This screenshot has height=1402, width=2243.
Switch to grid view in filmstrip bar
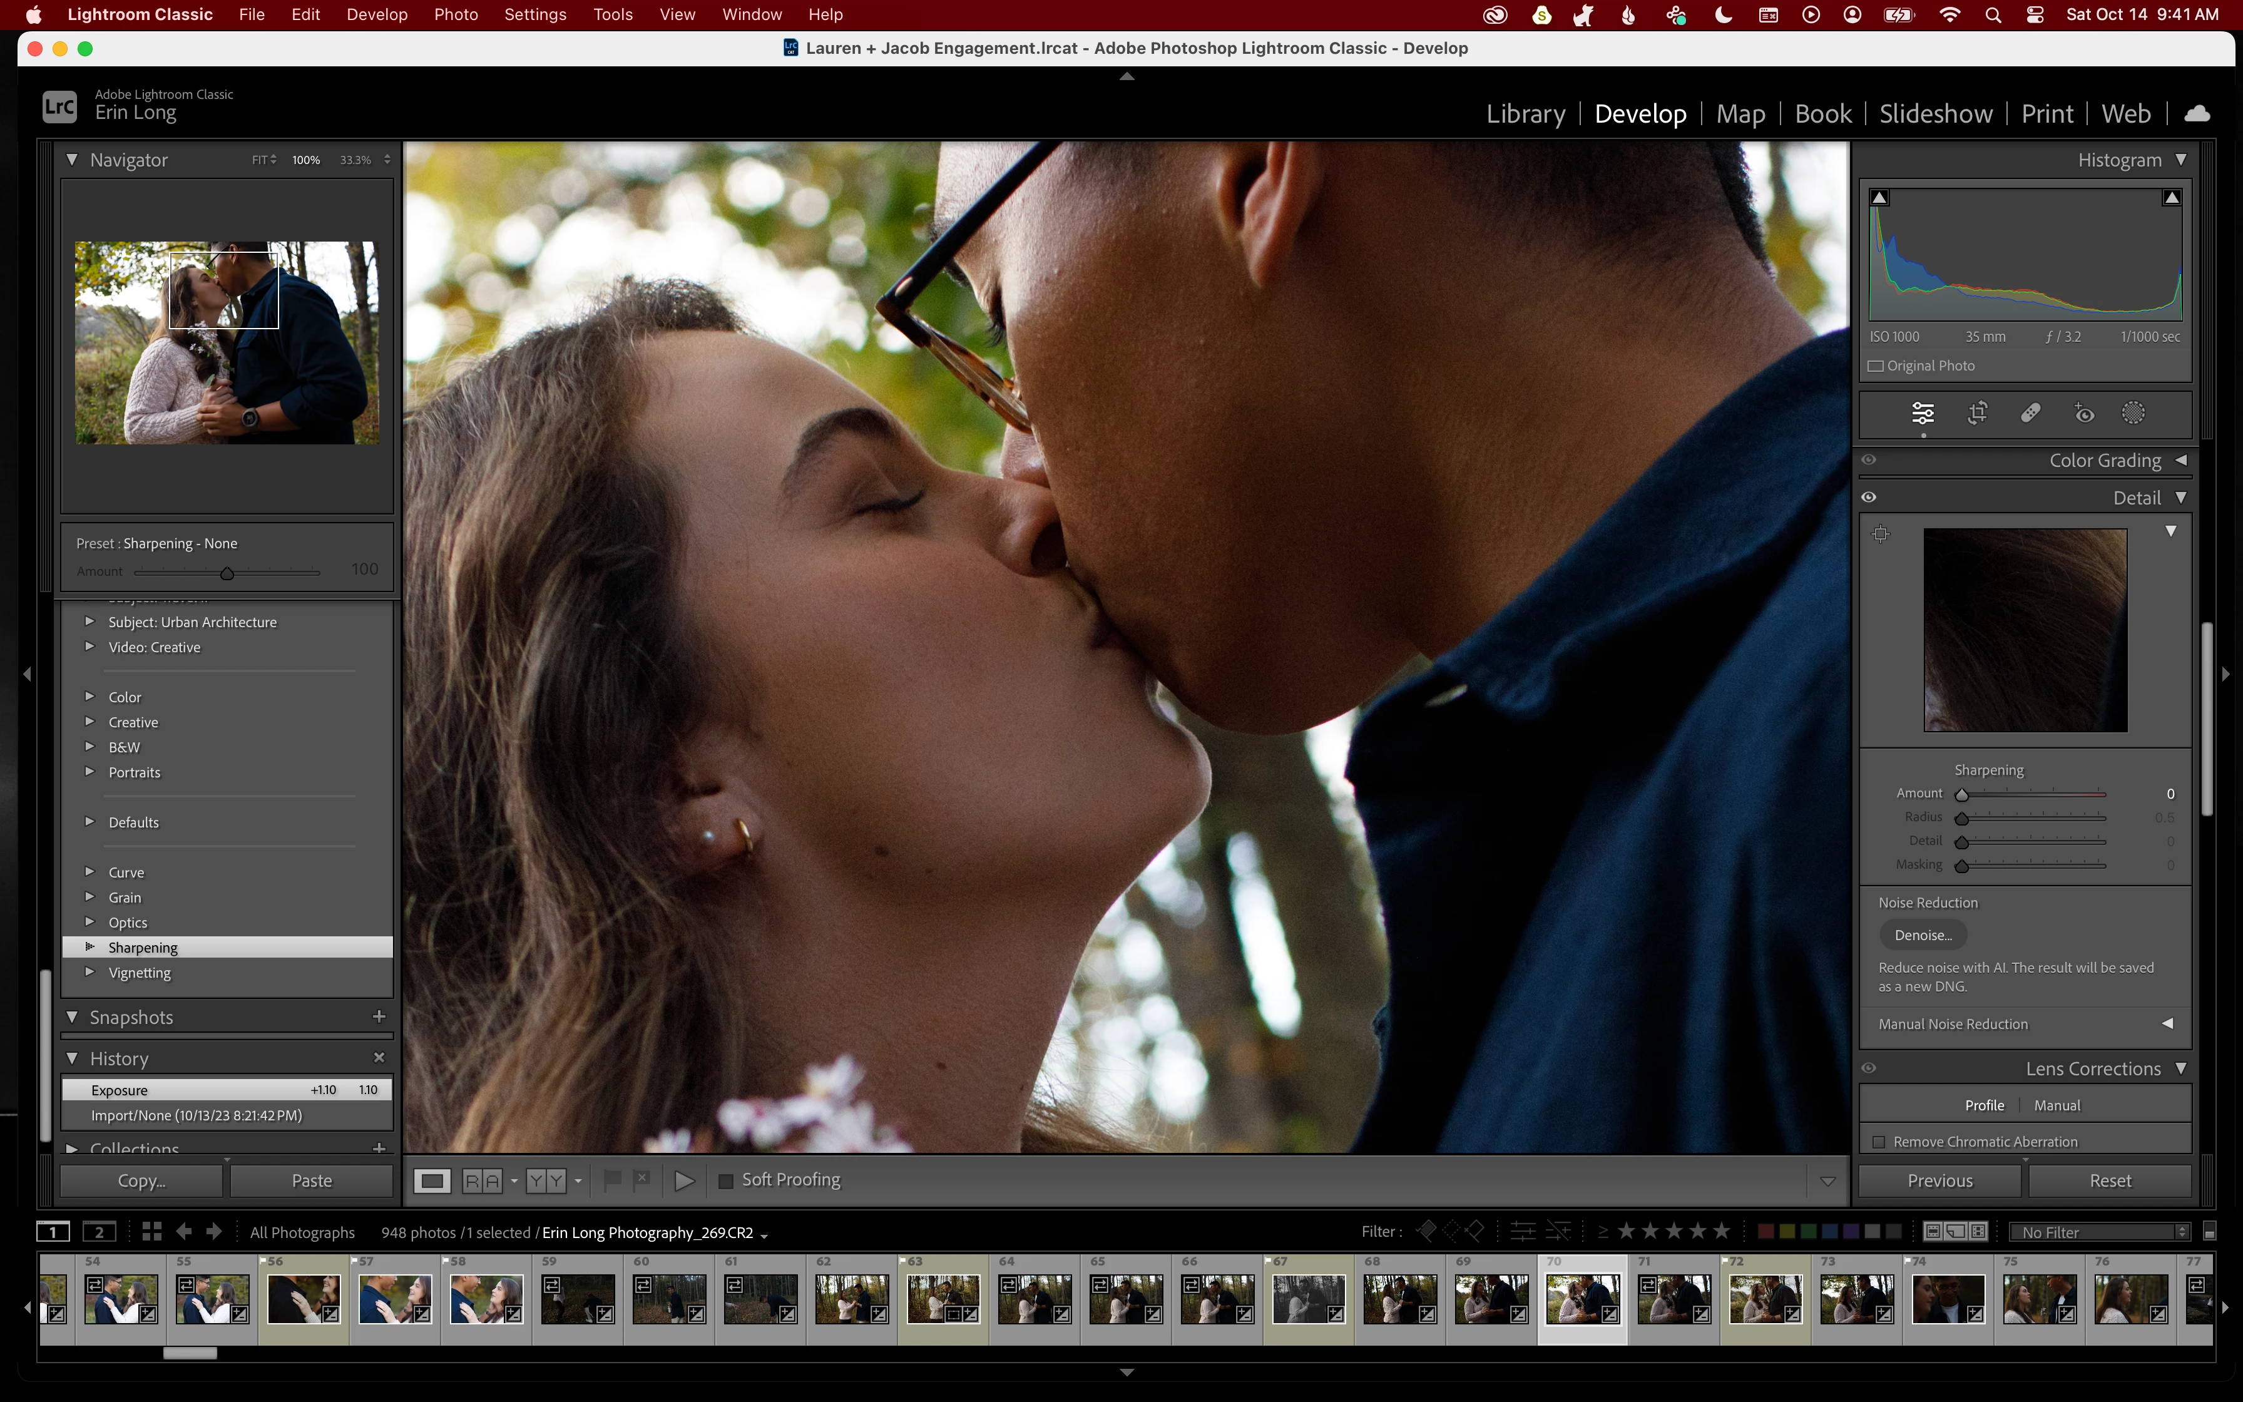click(152, 1231)
